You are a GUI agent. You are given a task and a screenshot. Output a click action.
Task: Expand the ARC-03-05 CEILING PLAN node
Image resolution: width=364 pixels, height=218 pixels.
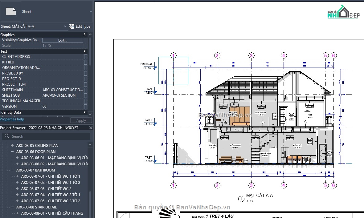12,145
